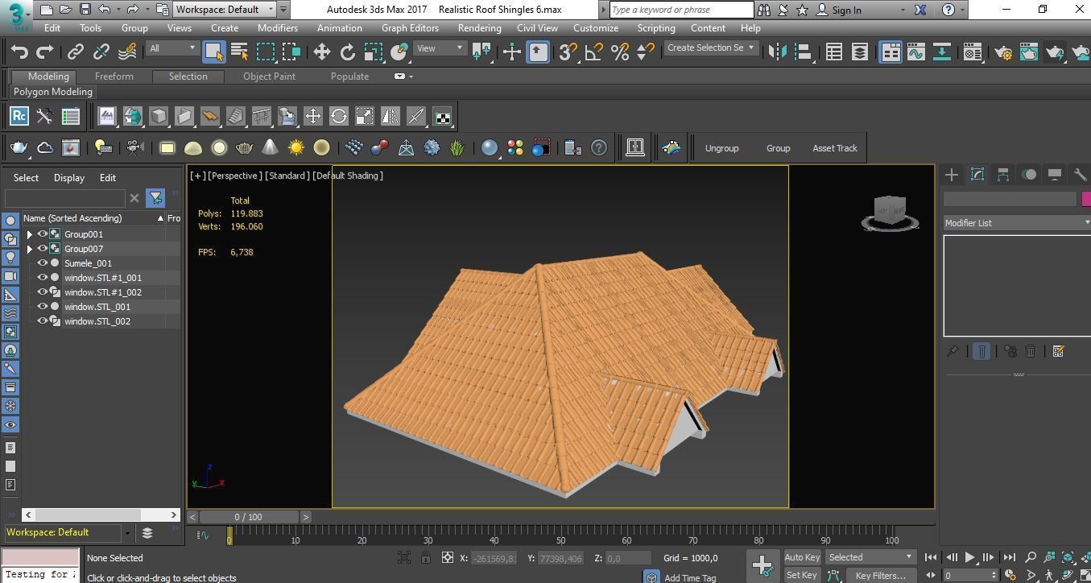The image size is (1091, 583).
Task: Toggle Set Key mode
Action: 801,575
